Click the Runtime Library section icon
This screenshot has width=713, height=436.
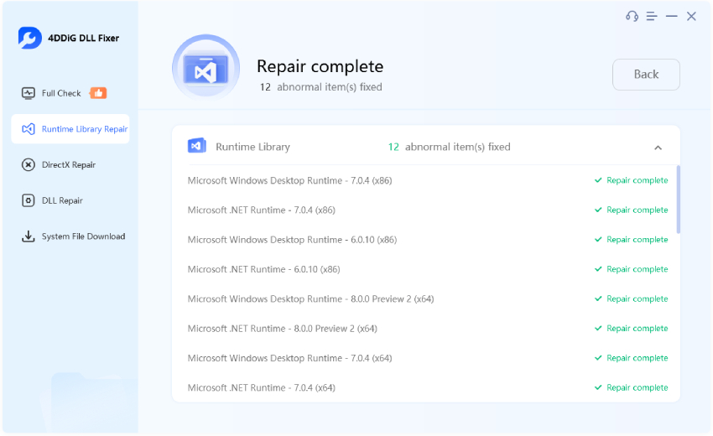coord(197,146)
